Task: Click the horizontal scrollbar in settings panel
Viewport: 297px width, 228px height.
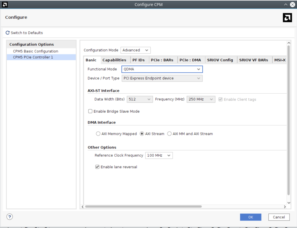Action: (143, 207)
